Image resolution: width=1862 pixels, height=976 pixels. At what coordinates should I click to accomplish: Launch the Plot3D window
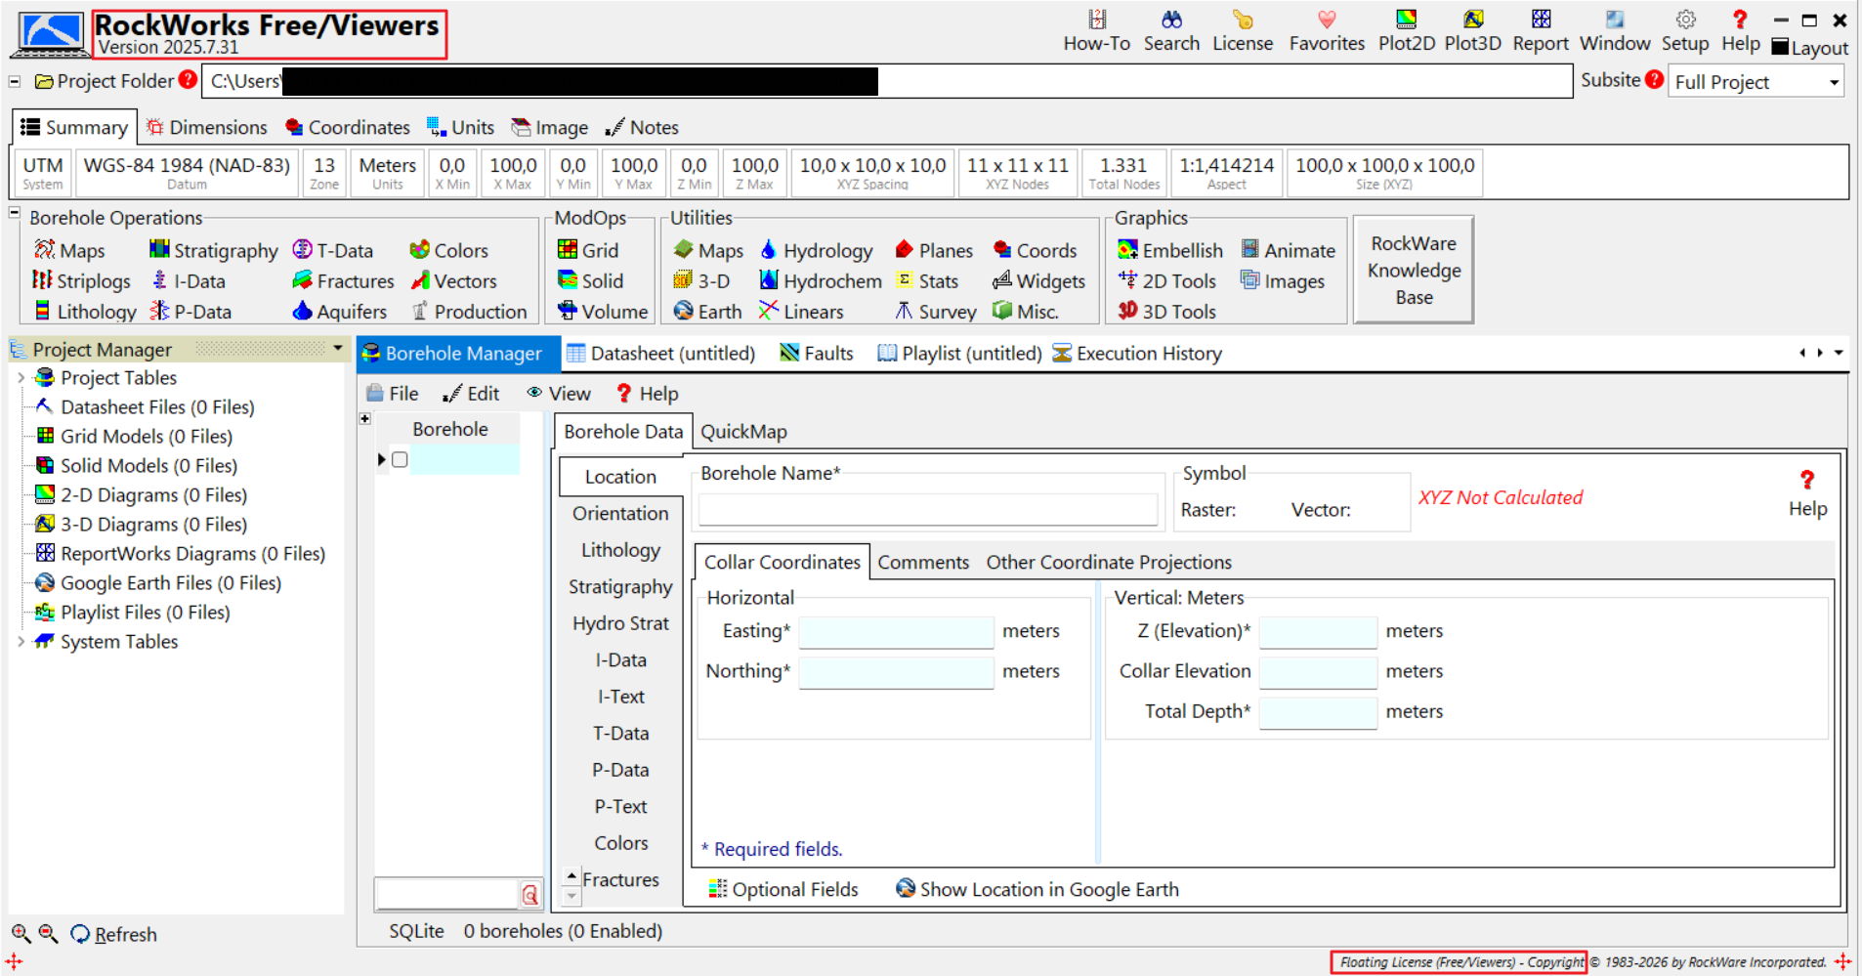[x=1472, y=30]
